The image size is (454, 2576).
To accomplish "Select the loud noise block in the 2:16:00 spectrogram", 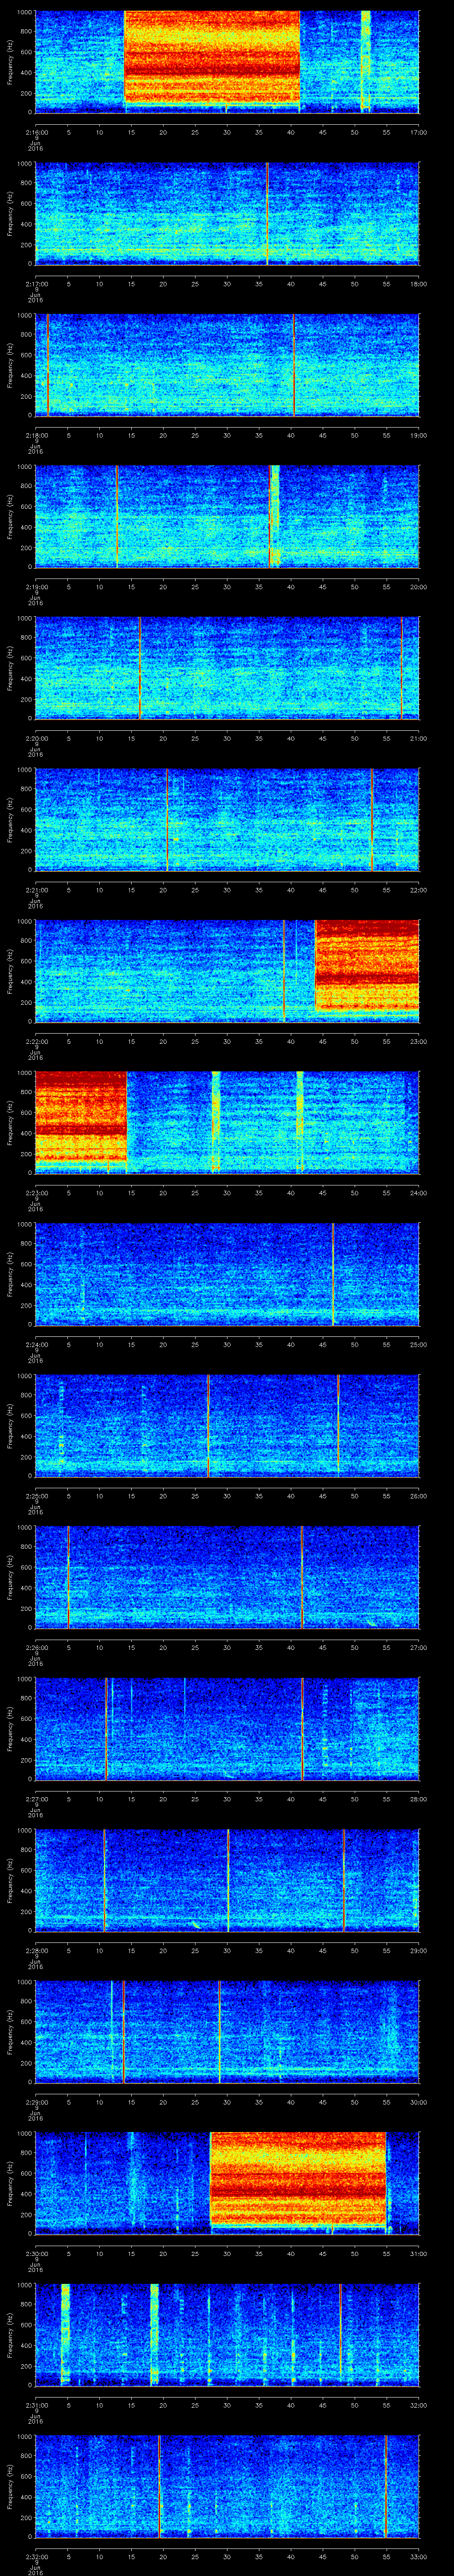I will pyautogui.click(x=212, y=57).
